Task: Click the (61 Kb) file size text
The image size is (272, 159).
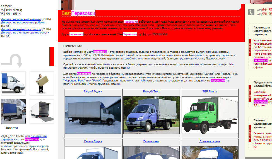Action: pos(46,29)
